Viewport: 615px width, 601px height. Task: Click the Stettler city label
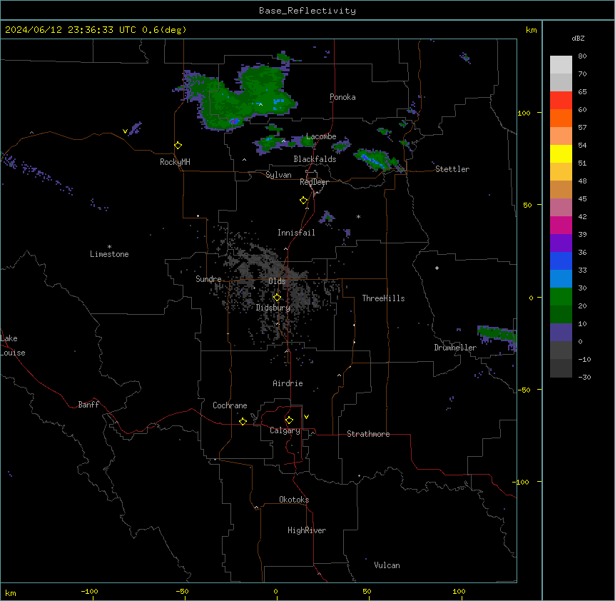pyautogui.click(x=452, y=169)
